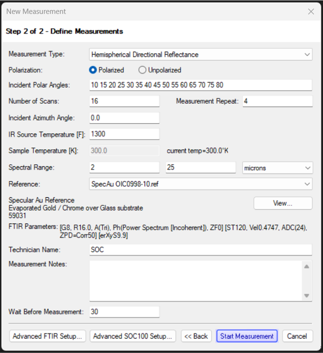323x353 pixels.
Task: Focus the Measurement Repeat field
Action: tap(276, 101)
